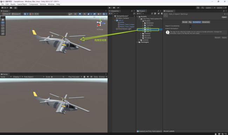Viewport: 228px width, 135px height.
Task: Open the Assets menu
Action: click(x=13, y=4)
